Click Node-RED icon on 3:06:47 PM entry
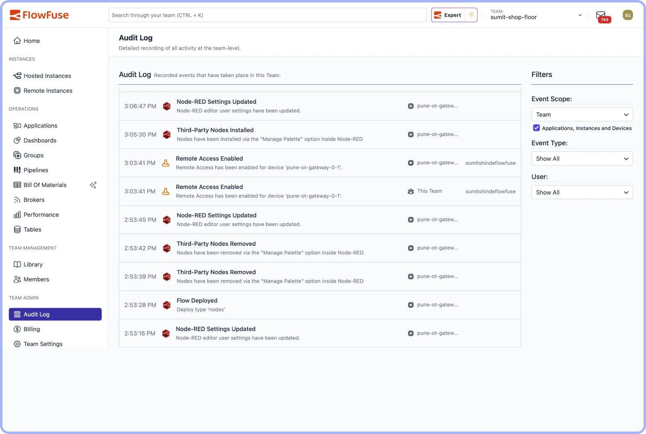This screenshot has height=434, width=646. tap(166, 106)
